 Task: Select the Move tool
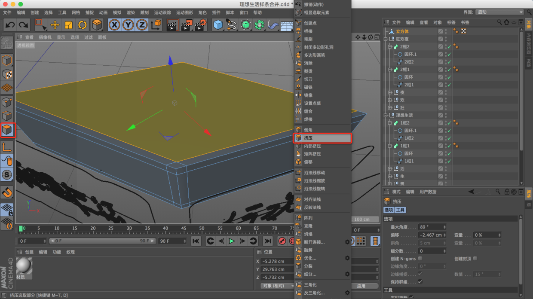pos(55,25)
